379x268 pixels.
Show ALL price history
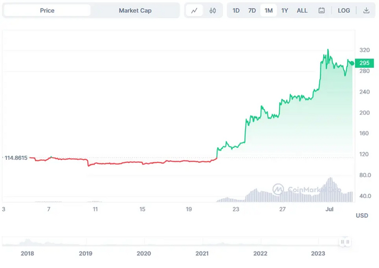pyautogui.click(x=302, y=10)
